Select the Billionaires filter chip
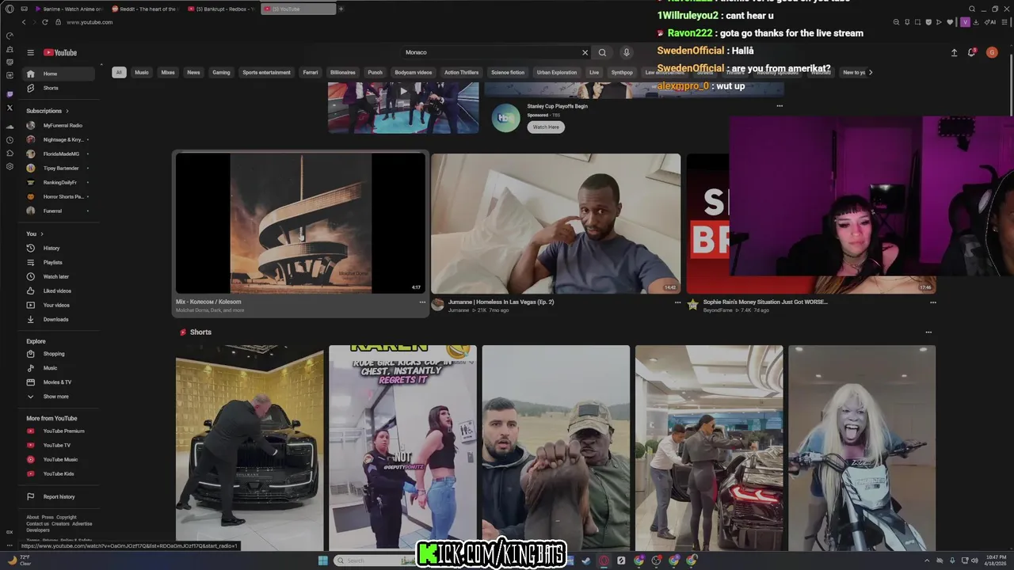Image resolution: width=1014 pixels, height=570 pixels. [x=343, y=72]
